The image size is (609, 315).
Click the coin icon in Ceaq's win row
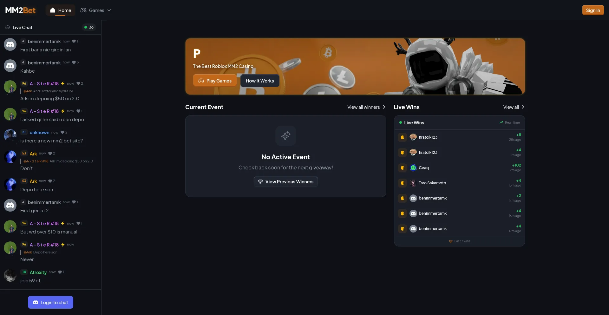(x=403, y=168)
